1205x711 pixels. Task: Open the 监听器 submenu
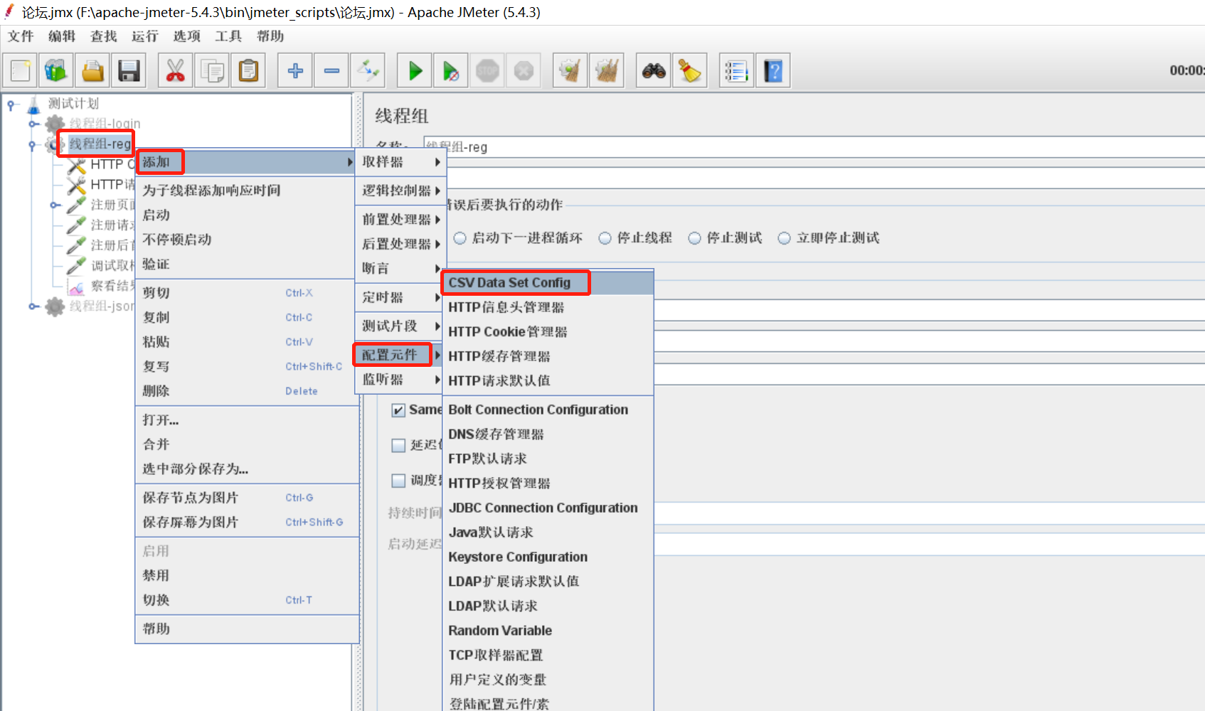pos(400,380)
